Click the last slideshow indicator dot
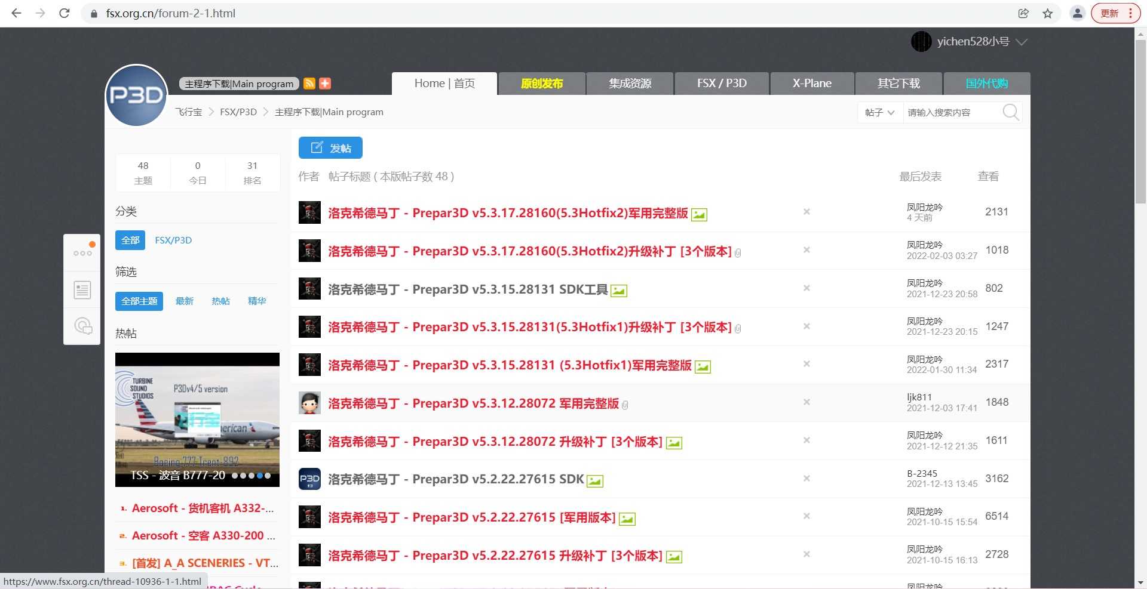Image resolution: width=1147 pixels, height=589 pixels. [268, 476]
